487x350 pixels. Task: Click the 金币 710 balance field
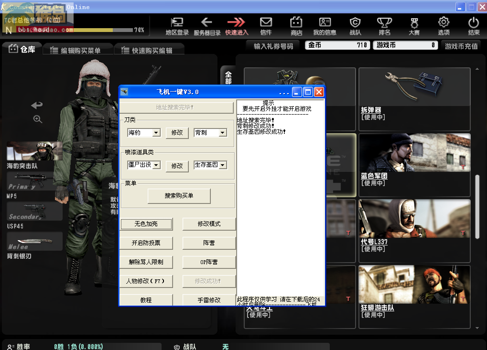coord(337,45)
